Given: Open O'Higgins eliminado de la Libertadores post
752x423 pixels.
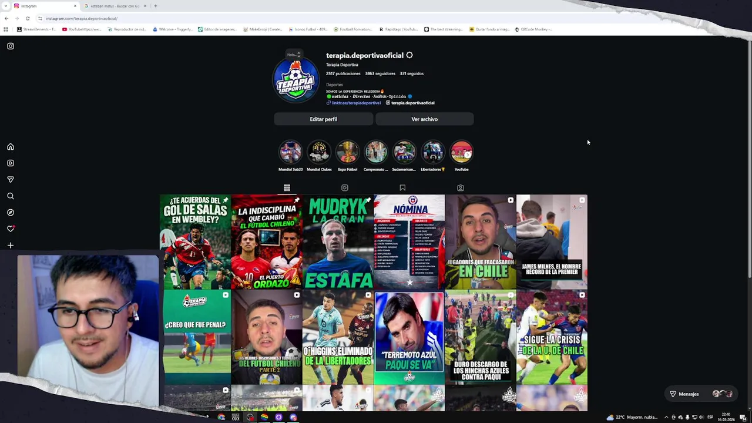Looking at the screenshot, I should pyautogui.click(x=338, y=337).
